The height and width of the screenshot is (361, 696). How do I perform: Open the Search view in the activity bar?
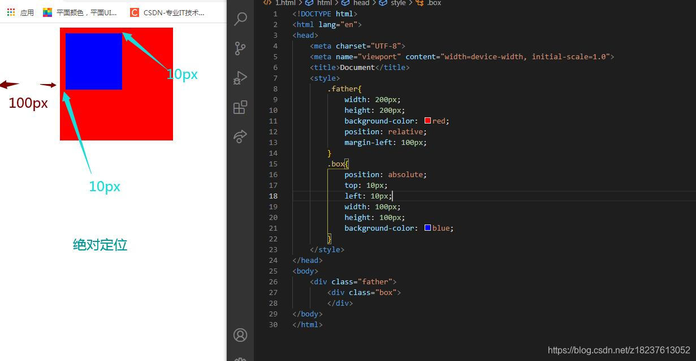click(240, 19)
